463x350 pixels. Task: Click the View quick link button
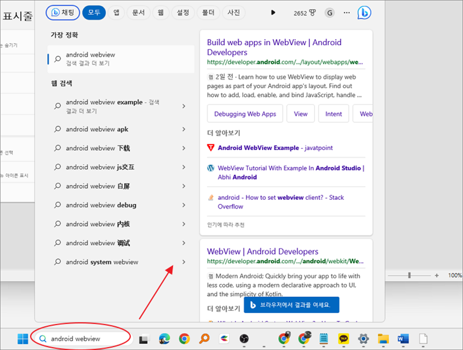(300, 114)
